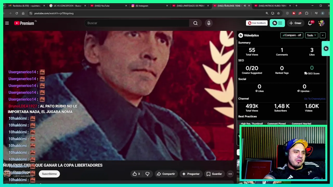Like the video with thumbs up
333x187 pixels.
[x=136, y=174]
